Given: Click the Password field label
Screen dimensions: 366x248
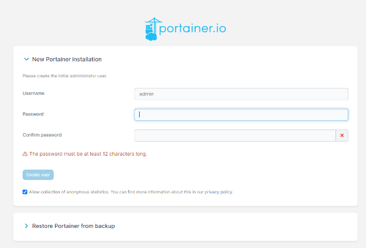Looking at the screenshot, I should tap(33, 114).
